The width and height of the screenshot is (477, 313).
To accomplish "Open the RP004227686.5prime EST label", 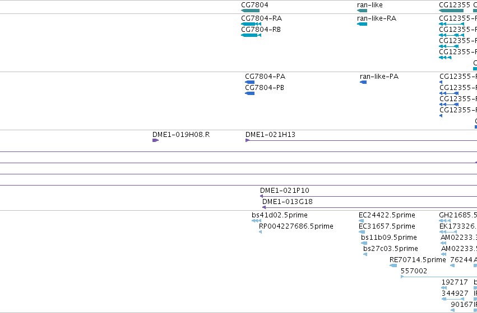I will (296, 226).
